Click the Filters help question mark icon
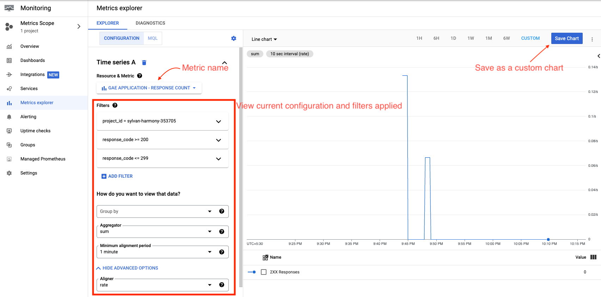This screenshot has width=601, height=297. pyautogui.click(x=115, y=105)
